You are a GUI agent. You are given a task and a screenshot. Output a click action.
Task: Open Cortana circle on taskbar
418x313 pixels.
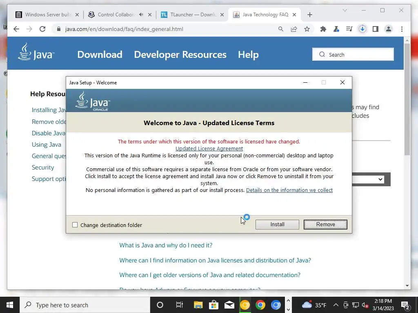click(x=160, y=305)
